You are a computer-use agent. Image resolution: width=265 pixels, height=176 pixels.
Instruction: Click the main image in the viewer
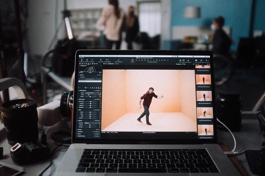[x=149, y=101]
